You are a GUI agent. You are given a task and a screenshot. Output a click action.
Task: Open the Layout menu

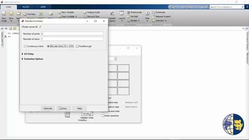coord(122,16)
